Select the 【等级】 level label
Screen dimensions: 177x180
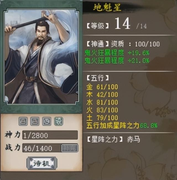coord(98,26)
